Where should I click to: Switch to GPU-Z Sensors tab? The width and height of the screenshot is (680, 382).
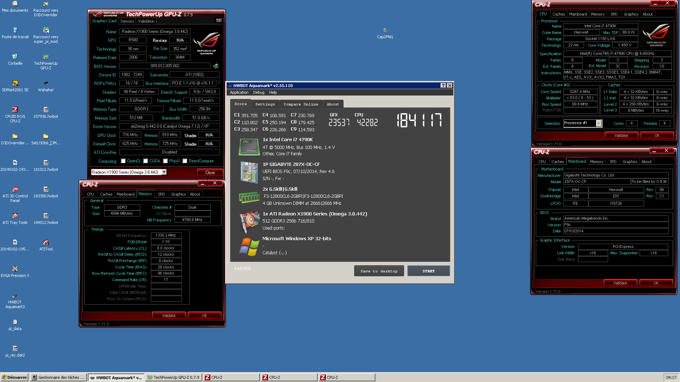click(127, 21)
